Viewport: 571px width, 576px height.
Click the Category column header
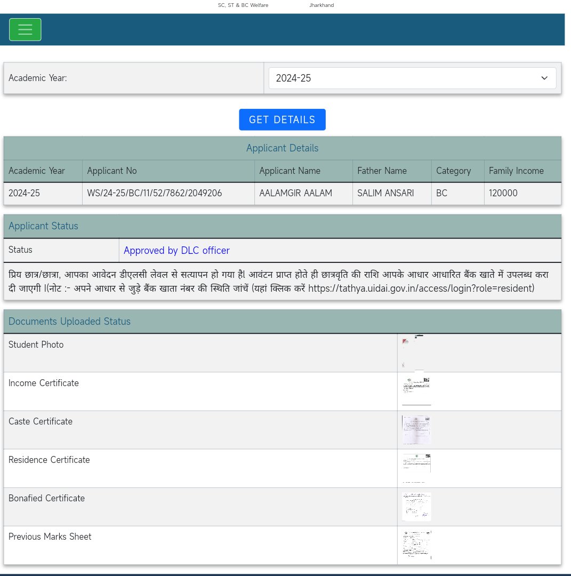coord(454,171)
